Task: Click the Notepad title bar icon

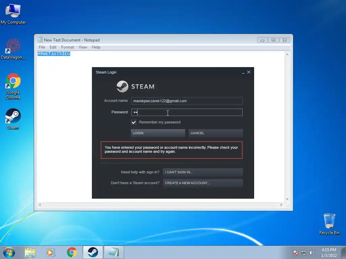Action: coord(40,40)
